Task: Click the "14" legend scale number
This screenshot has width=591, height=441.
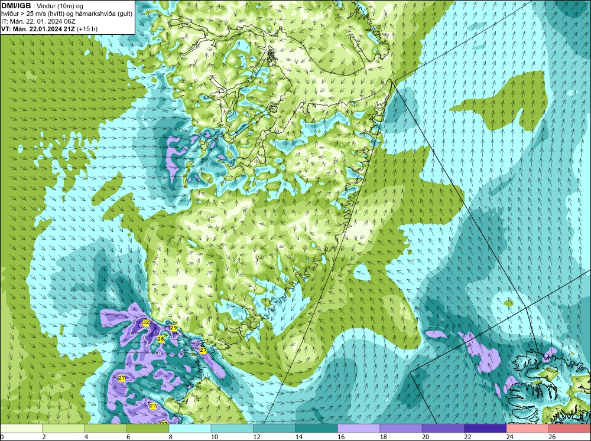Action: [298, 437]
